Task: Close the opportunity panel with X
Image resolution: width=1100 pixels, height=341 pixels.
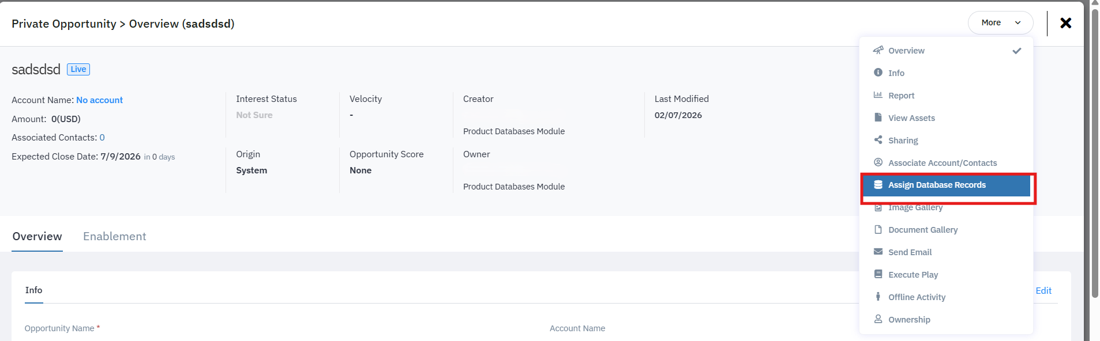Action: tap(1066, 23)
